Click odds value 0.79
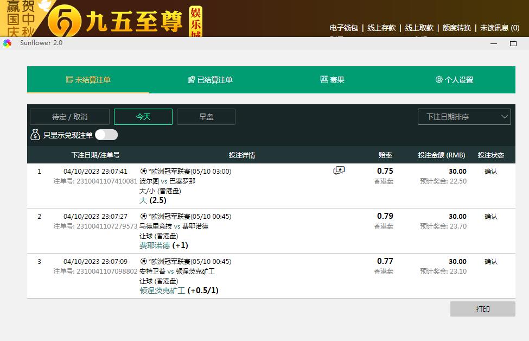The width and height of the screenshot is (529, 341). point(385,216)
